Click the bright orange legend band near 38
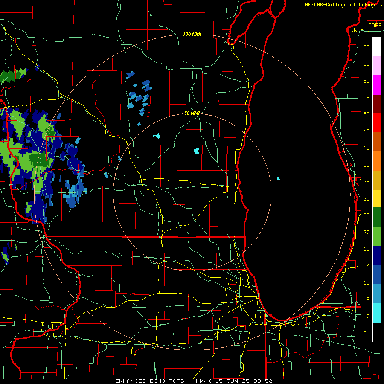 click(x=377, y=161)
